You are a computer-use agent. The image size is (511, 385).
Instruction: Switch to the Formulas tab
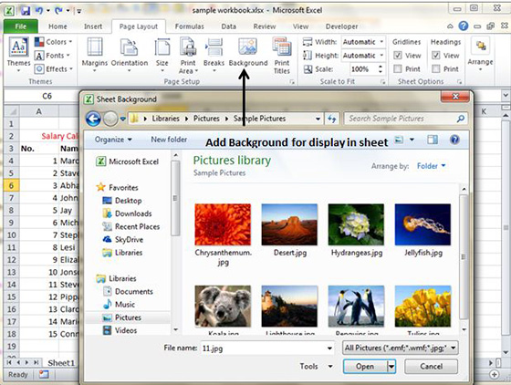(190, 26)
